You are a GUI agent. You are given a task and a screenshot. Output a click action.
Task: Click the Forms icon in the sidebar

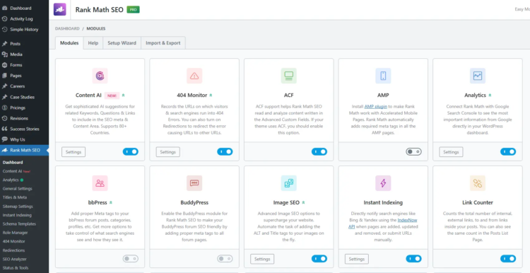click(4, 65)
